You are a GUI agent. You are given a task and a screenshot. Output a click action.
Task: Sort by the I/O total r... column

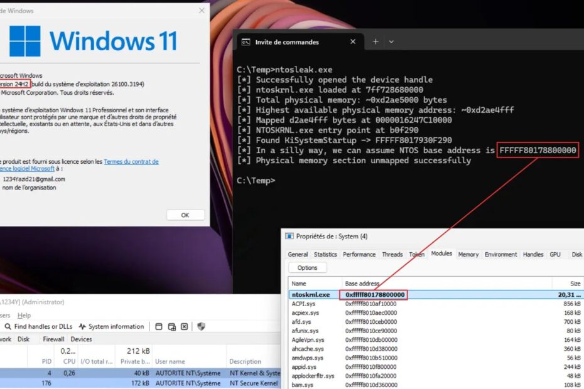point(96,361)
